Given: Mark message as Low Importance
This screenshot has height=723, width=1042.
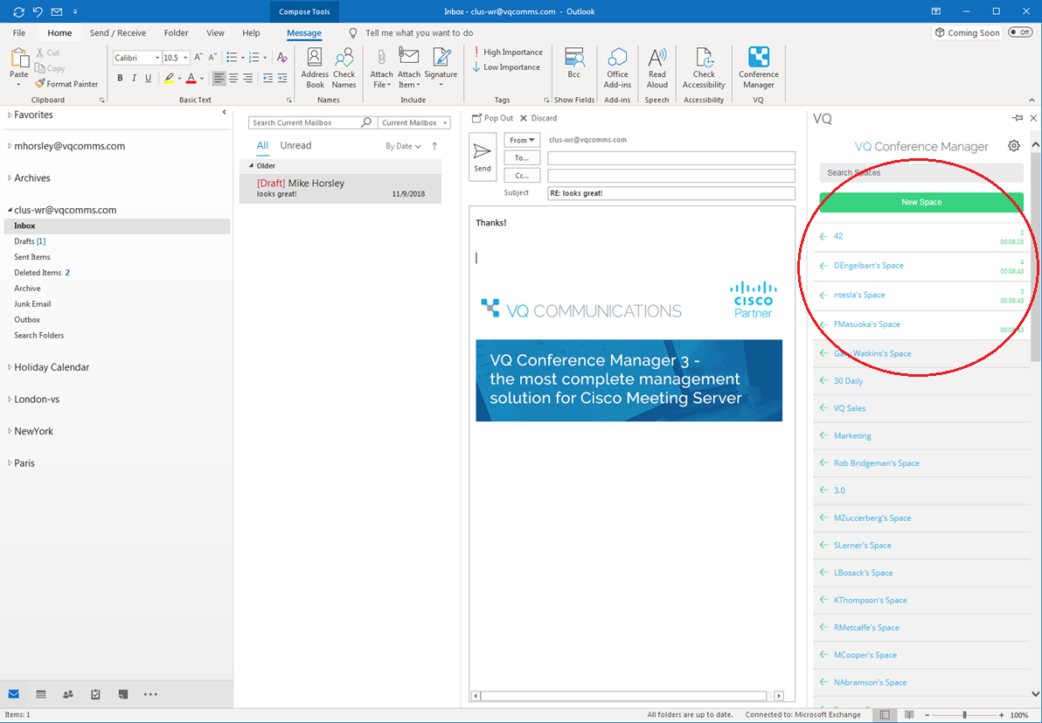Looking at the screenshot, I should click(x=506, y=67).
